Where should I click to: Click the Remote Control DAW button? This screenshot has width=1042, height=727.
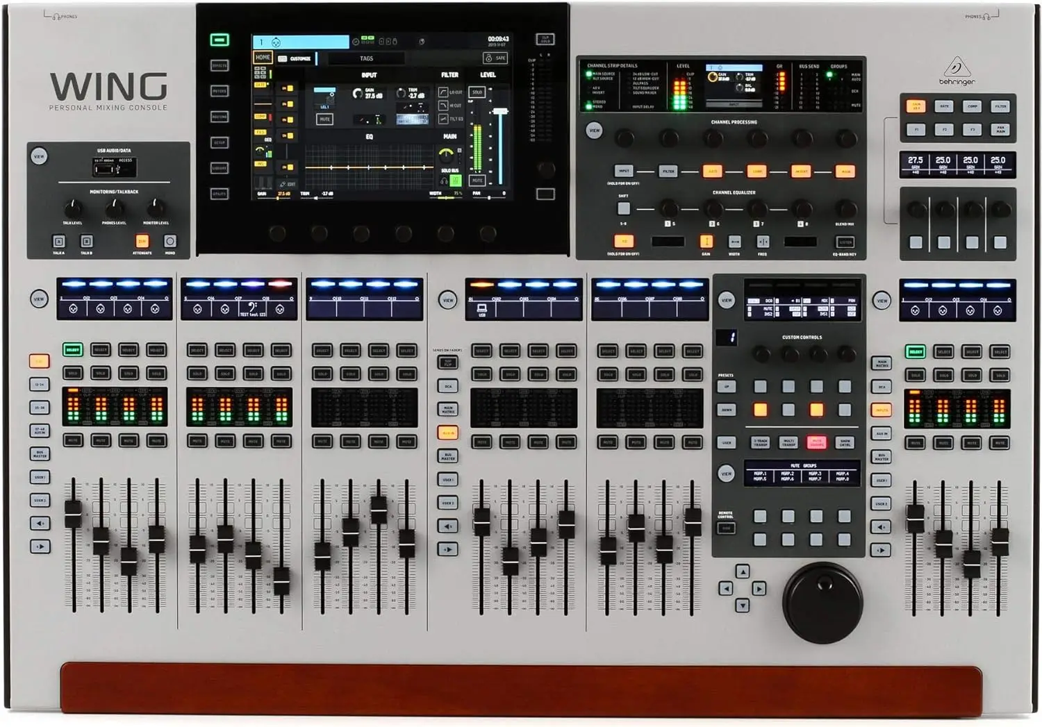[727, 528]
